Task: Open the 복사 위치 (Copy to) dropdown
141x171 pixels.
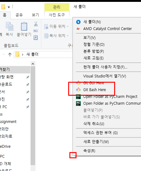Action: point(56,36)
